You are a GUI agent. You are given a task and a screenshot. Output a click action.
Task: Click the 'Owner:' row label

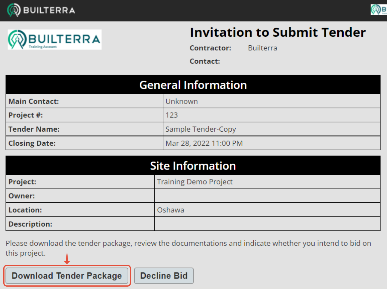tap(22, 196)
